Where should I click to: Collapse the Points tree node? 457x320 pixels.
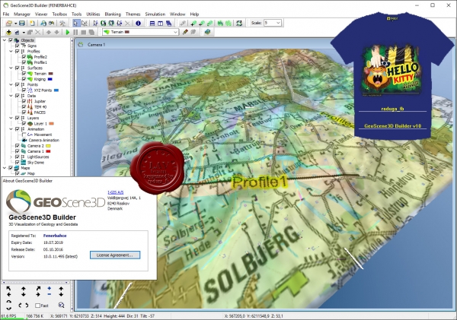[11, 84]
